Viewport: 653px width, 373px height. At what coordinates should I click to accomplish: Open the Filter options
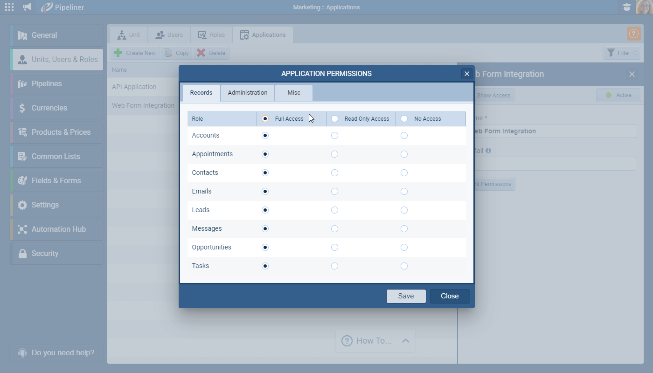pyautogui.click(x=622, y=53)
